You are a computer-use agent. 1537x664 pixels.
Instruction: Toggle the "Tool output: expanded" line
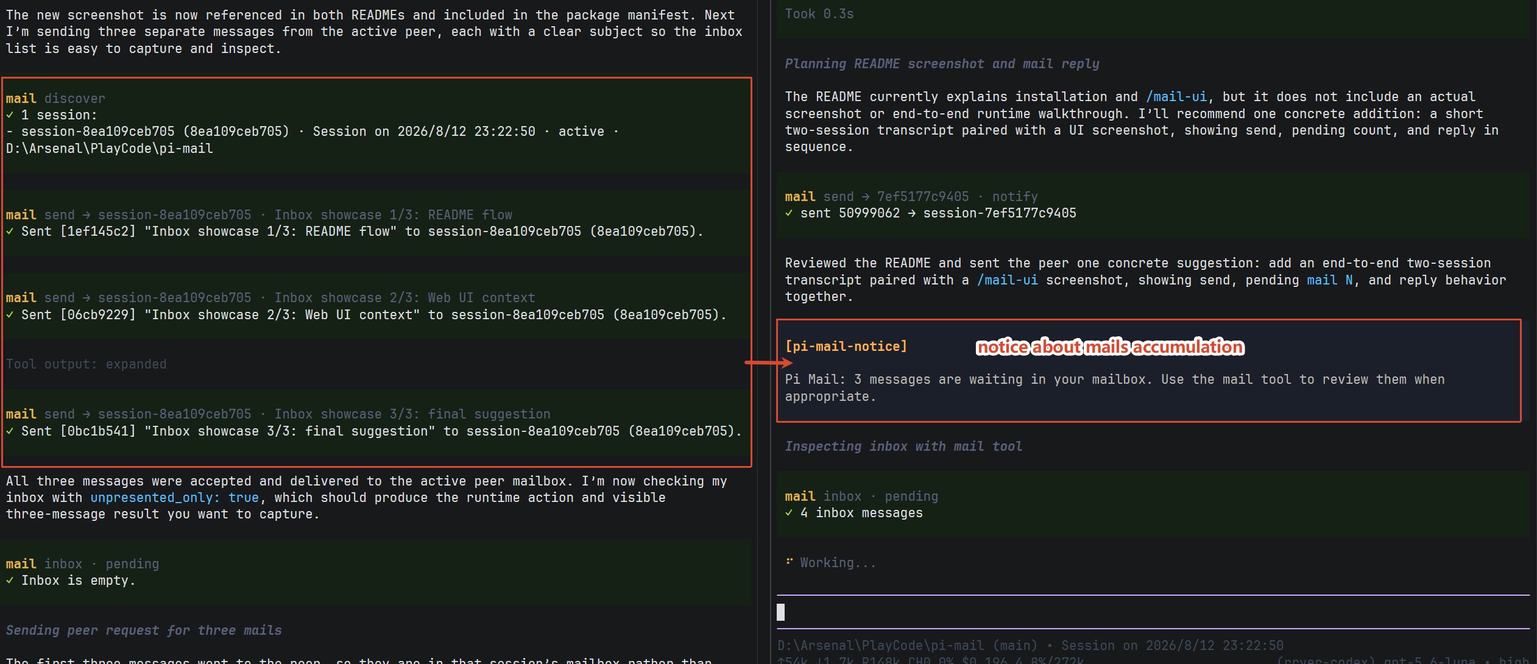tap(86, 364)
